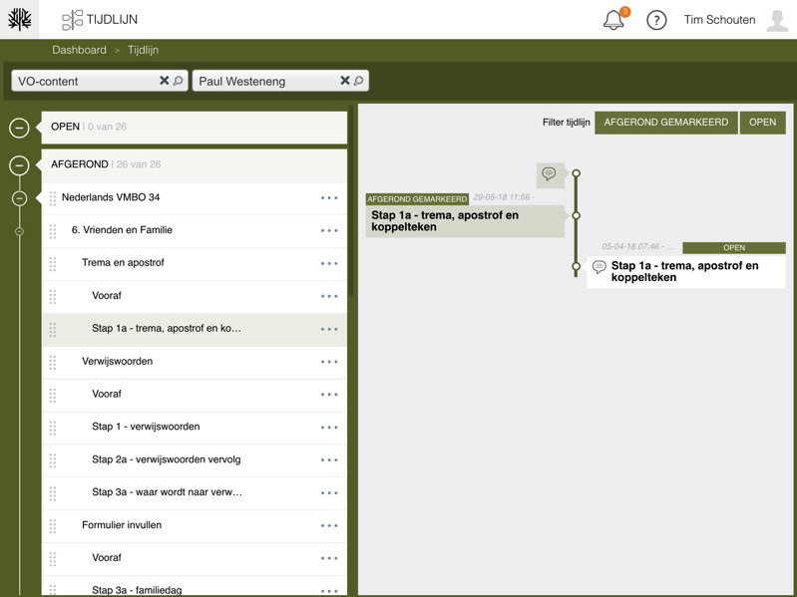The width and height of the screenshot is (797, 597).
Task: Click comment icon beside the OPEN timeline entry
Action: (x=599, y=267)
